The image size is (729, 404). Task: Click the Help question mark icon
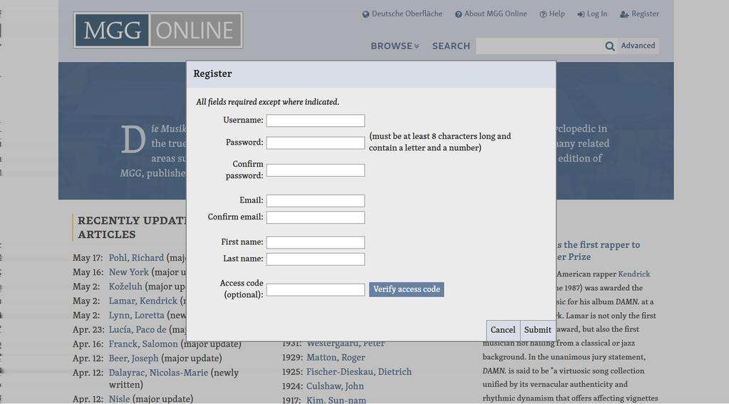click(543, 14)
